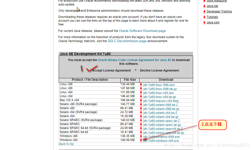Click download arrow icon beside jdk-7u80-macosx-x64.dmg
Screen dimensions: 252x150
(141, 101)
